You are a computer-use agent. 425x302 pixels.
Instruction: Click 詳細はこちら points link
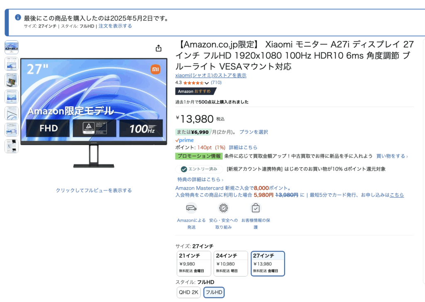click(243, 148)
